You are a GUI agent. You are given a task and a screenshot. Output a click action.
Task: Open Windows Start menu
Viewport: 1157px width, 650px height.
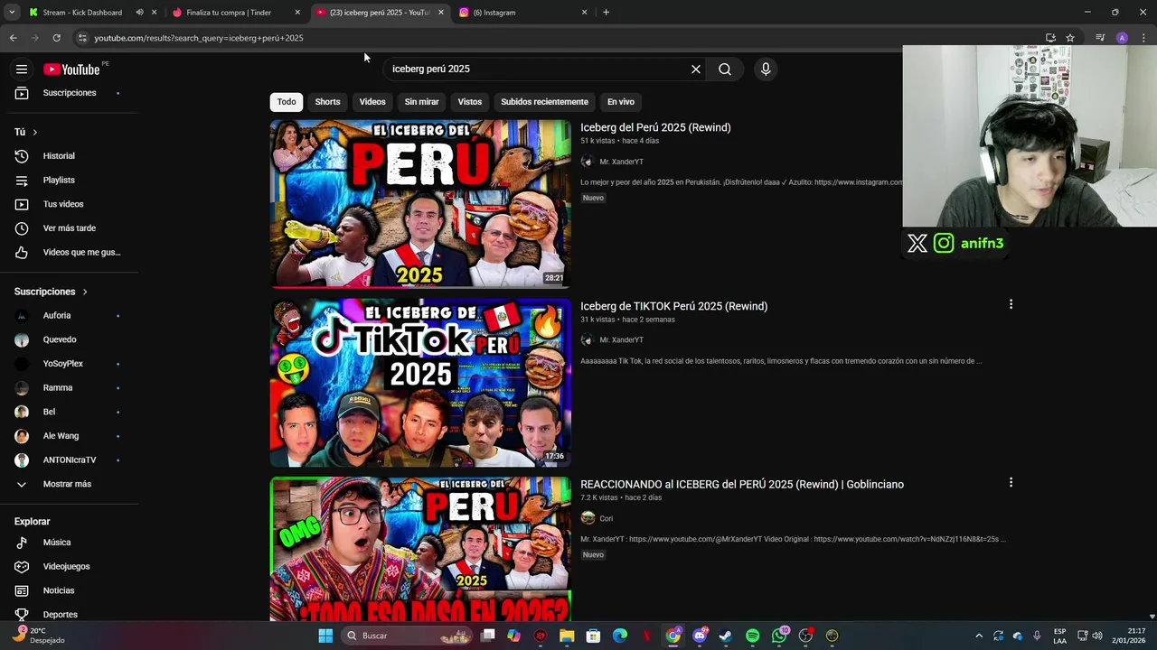325,636
